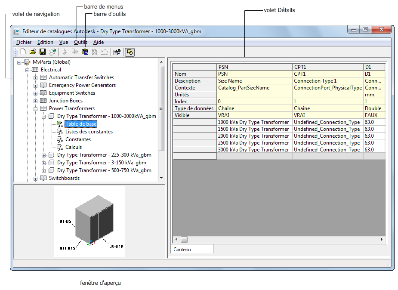Click the Constantes fx icon

(x=60, y=139)
